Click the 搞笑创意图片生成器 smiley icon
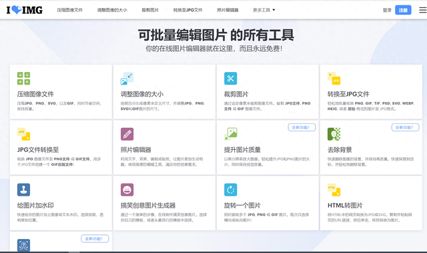The height and width of the screenshot is (253, 427). click(127, 190)
